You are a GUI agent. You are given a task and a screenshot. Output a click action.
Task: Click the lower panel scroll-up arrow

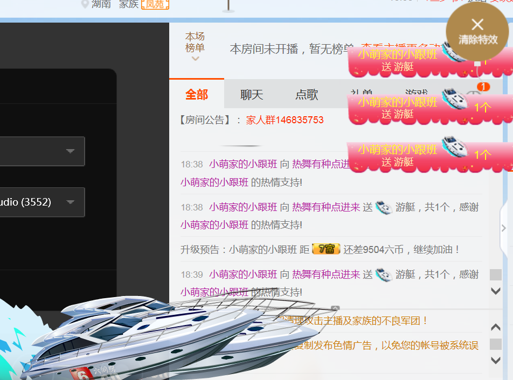tap(496, 327)
